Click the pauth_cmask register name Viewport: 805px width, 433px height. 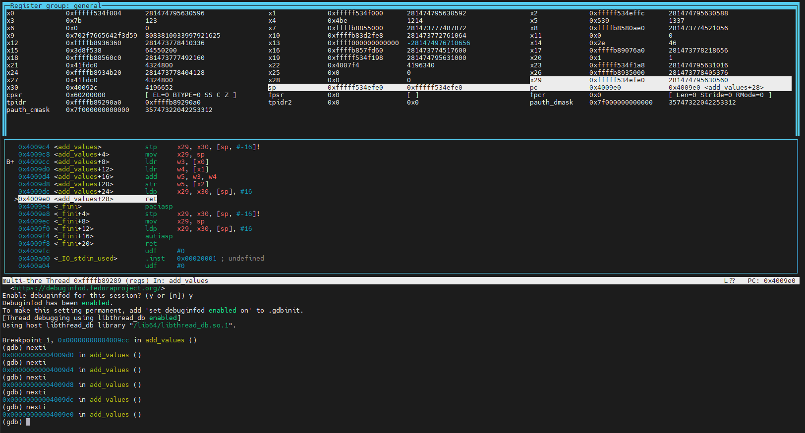coord(28,110)
